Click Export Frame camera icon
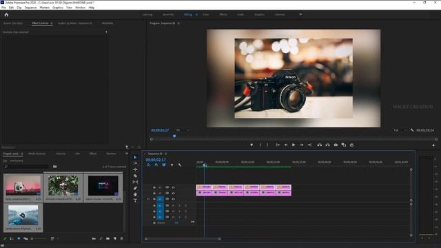Viewport: 441px width, 248px height. pyautogui.click(x=336, y=145)
